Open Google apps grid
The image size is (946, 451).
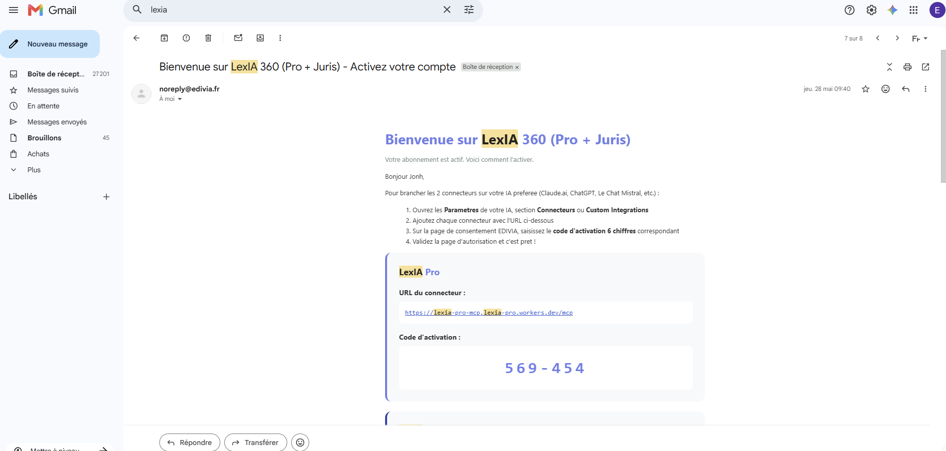(914, 10)
